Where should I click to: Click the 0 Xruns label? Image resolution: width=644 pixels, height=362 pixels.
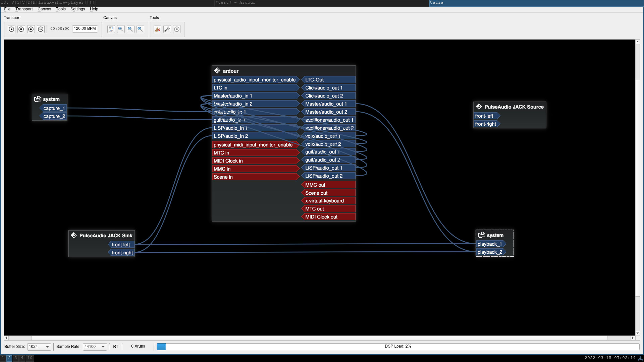click(138, 346)
